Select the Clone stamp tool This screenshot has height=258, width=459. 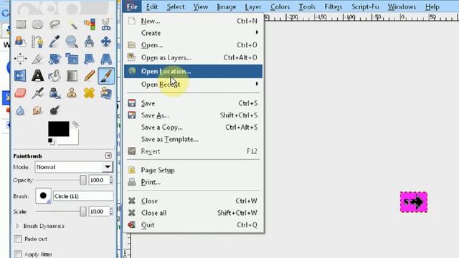[x=72, y=93]
